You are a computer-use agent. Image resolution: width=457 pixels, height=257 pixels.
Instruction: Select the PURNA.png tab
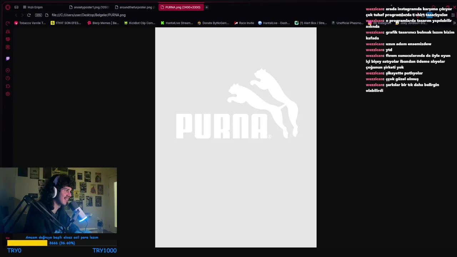181,7
